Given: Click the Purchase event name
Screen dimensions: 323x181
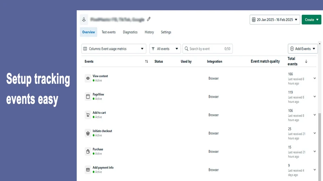Looking at the screenshot, I should coord(98,149).
